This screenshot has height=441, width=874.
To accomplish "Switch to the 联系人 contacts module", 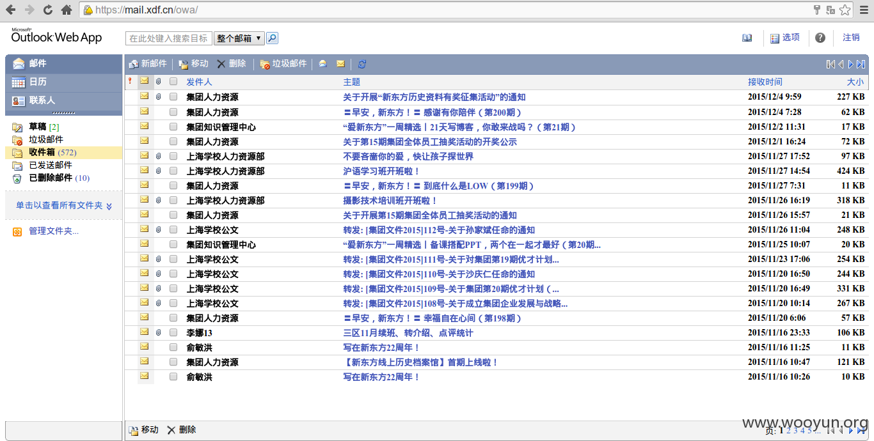I will pyautogui.click(x=63, y=100).
